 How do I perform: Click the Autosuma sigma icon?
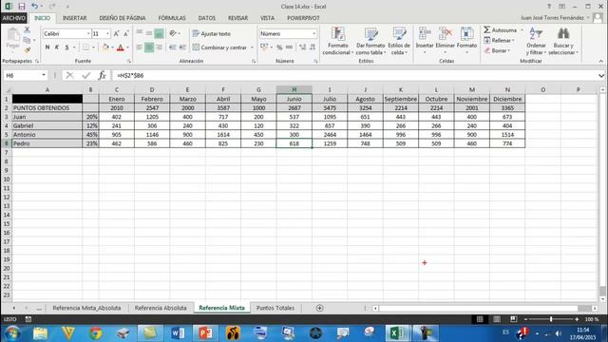click(x=487, y=29)
